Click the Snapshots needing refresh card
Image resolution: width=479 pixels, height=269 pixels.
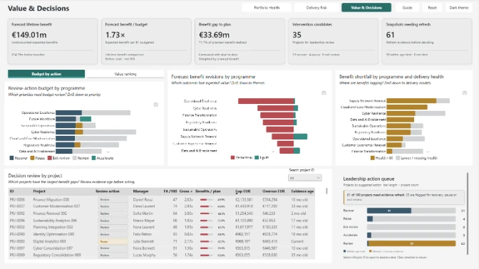[x=427, y=41]
